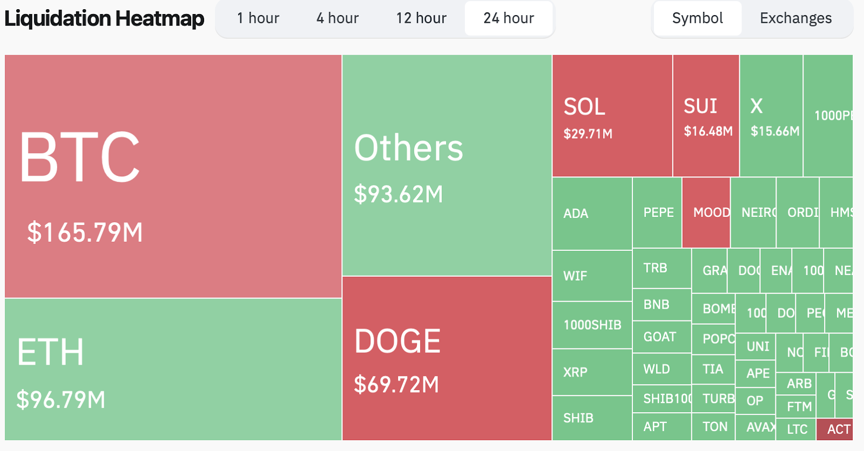Select the SOL $29.71M tile

(x=612, y=115)
